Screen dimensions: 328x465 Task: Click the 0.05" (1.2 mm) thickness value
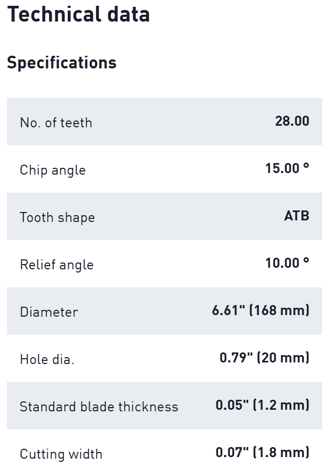pyautogui.click(x=262, y=405)
